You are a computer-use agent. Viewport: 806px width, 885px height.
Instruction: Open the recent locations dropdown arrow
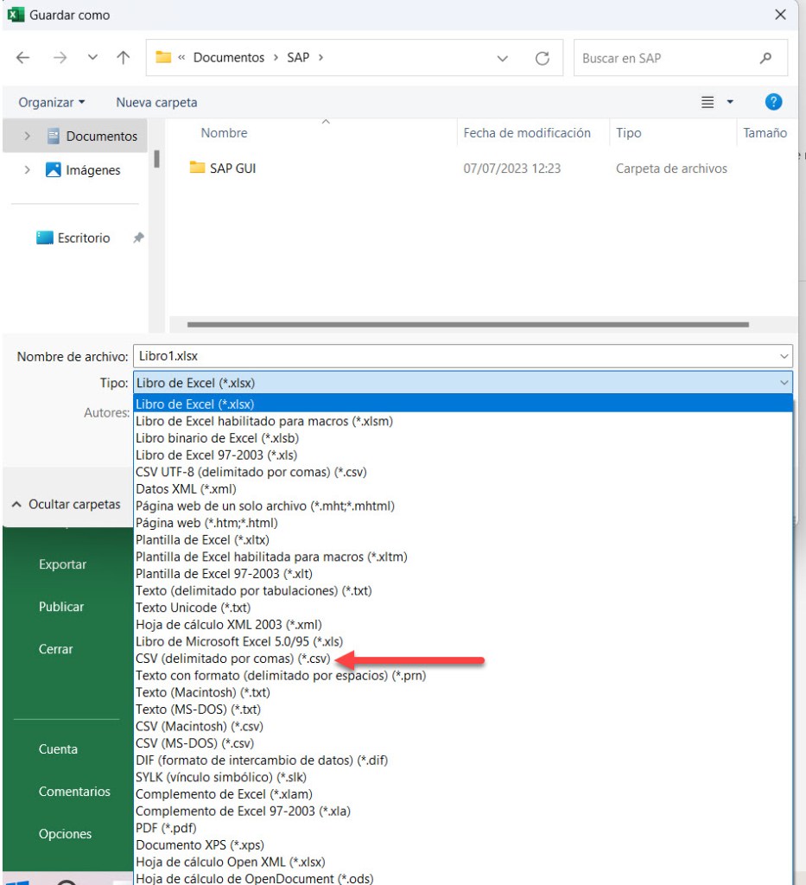click(93, 58)
